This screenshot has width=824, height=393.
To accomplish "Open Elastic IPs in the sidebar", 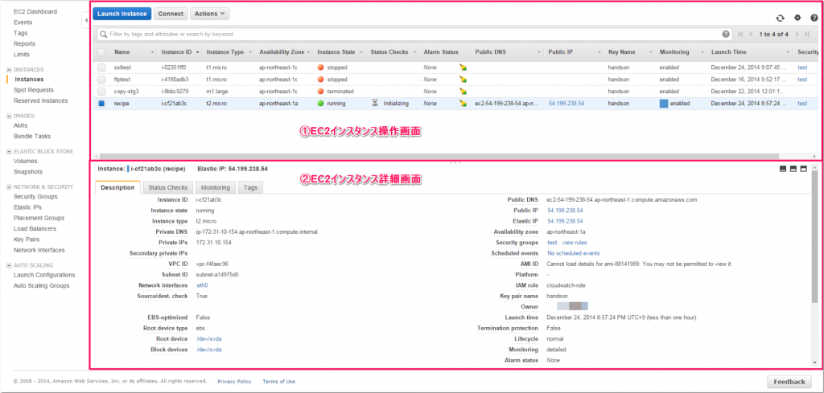I will pos(27,207).
